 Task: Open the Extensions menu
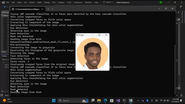[x=78, y=2]
